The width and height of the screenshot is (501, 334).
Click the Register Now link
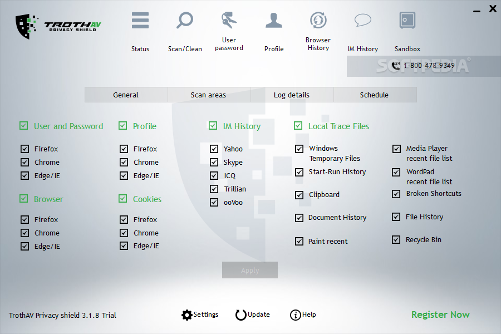440,315
